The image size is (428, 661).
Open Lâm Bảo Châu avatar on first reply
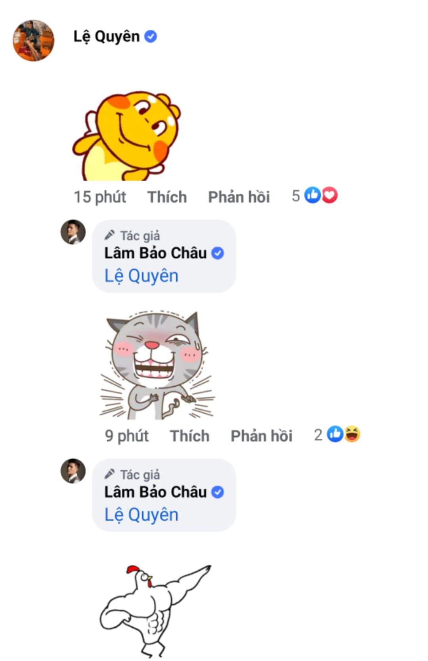pos(73,232)
